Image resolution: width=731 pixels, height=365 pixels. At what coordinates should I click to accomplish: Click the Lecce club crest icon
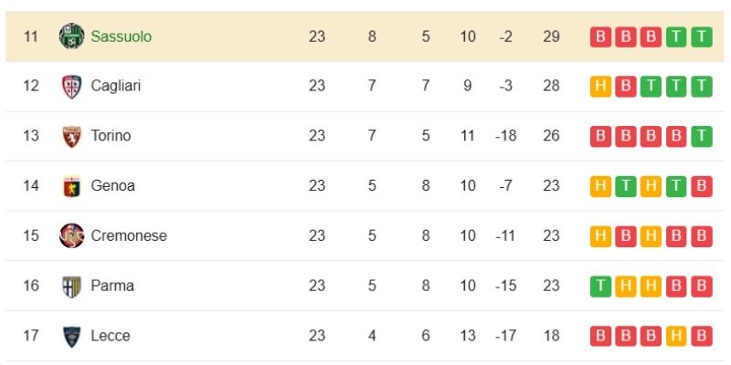pyautogui.click(x=70, y=336)
